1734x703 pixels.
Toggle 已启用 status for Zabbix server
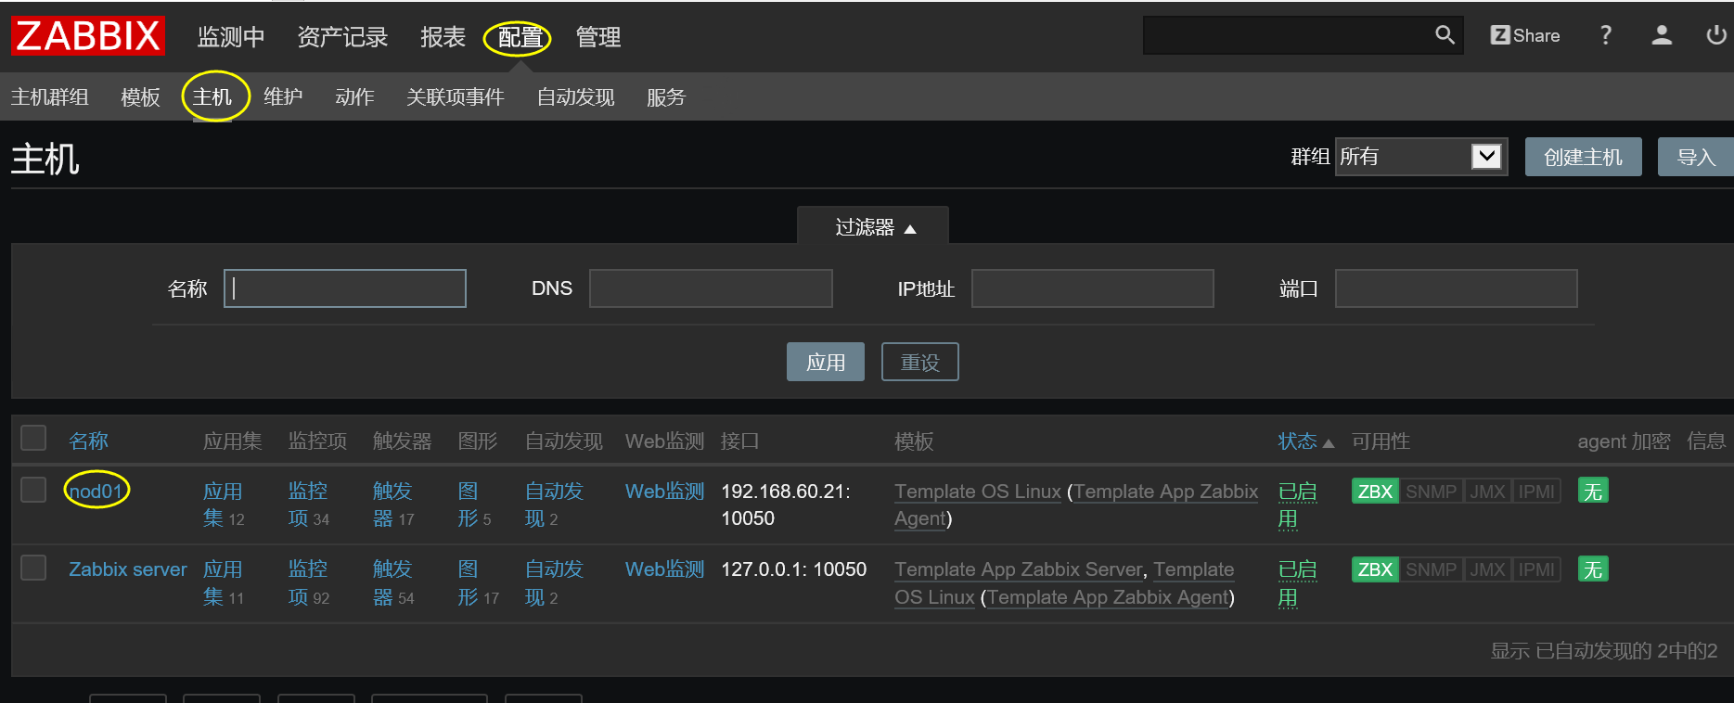point(1297,583)
